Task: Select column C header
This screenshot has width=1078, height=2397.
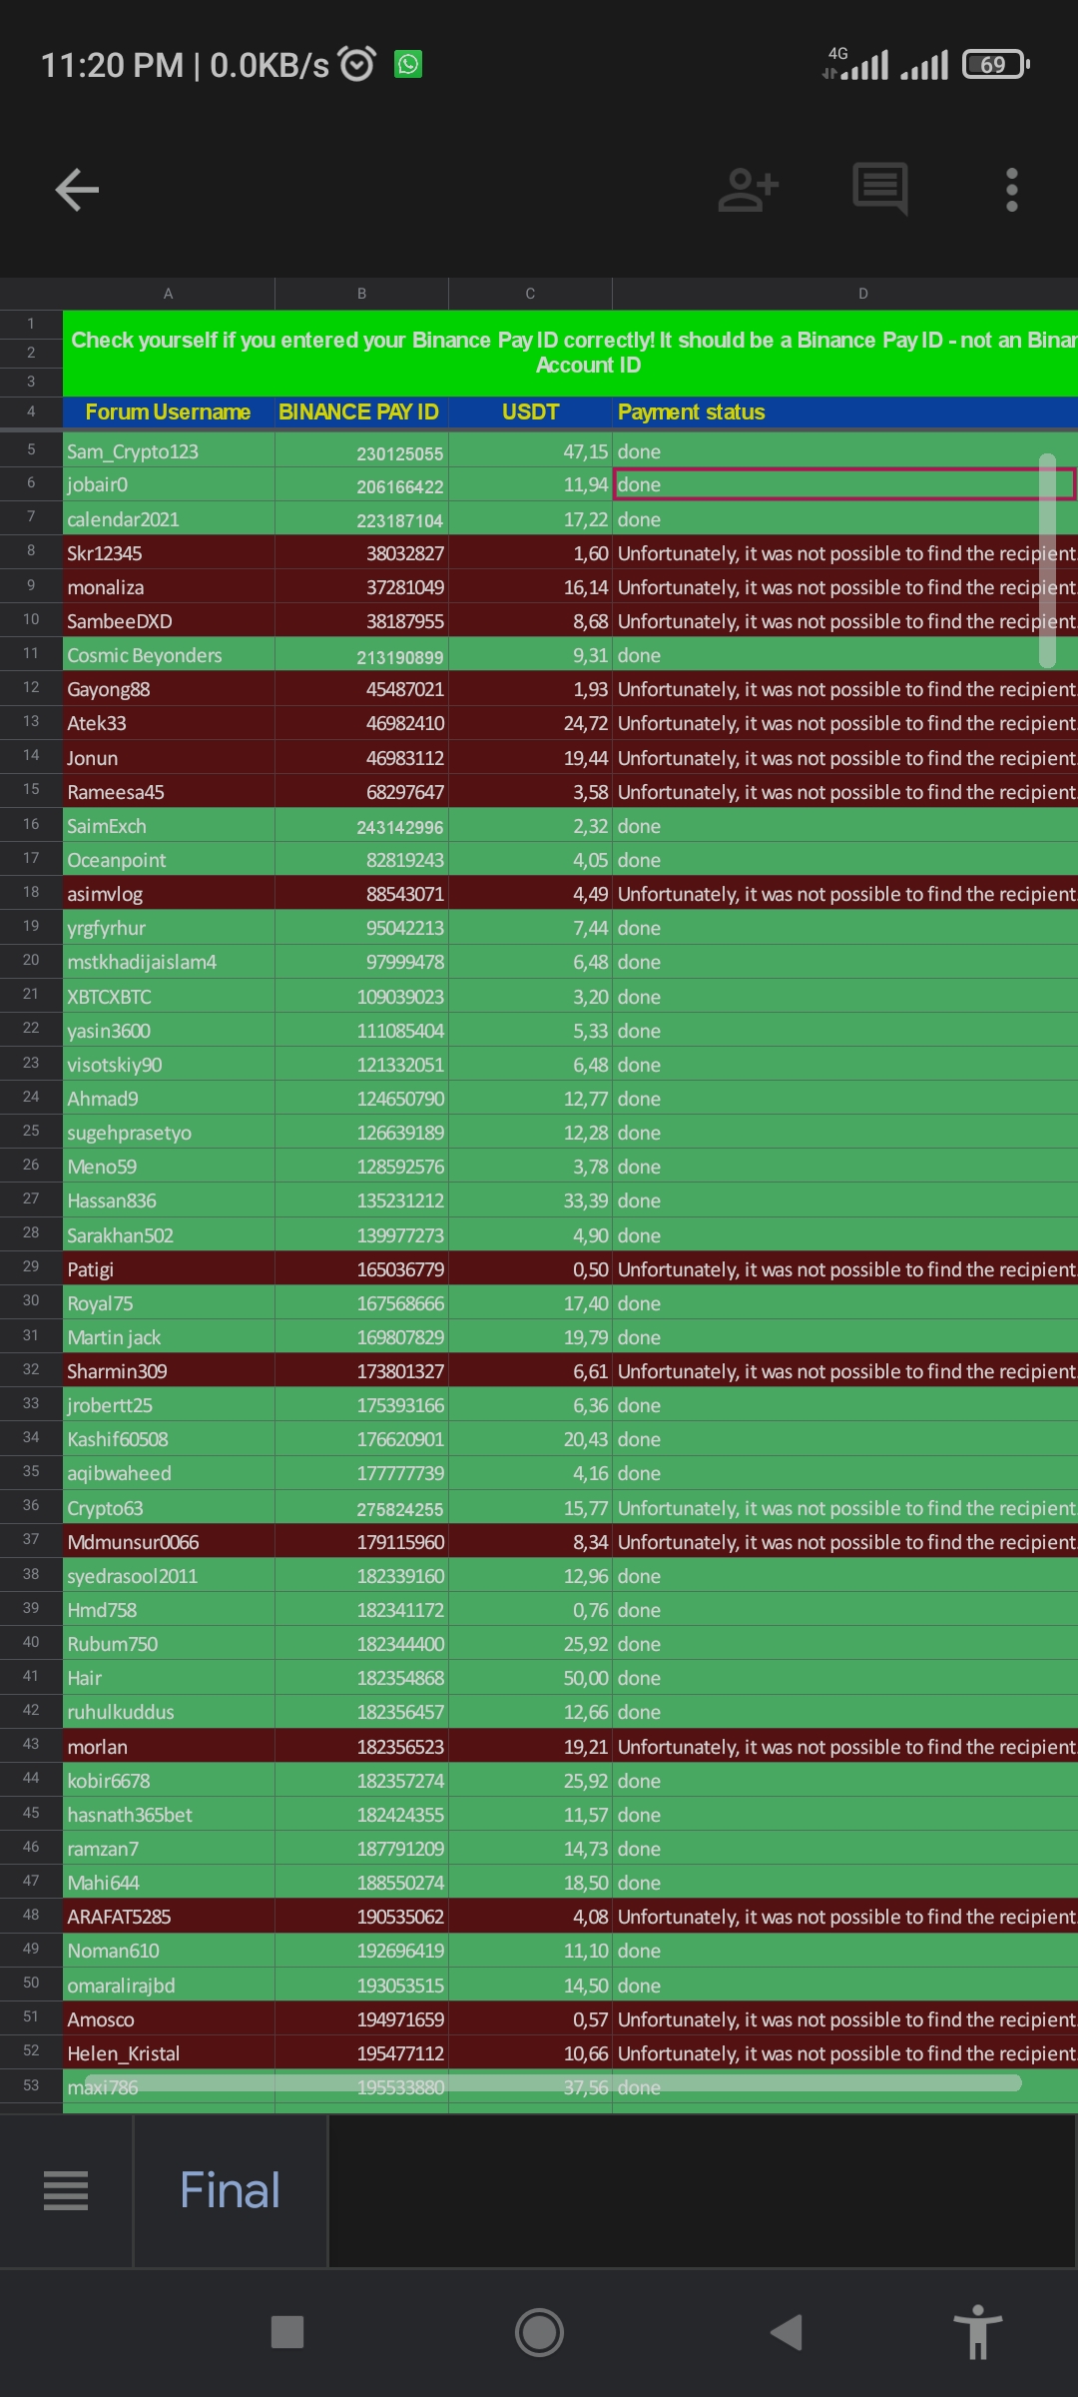Action: [530, 294]
